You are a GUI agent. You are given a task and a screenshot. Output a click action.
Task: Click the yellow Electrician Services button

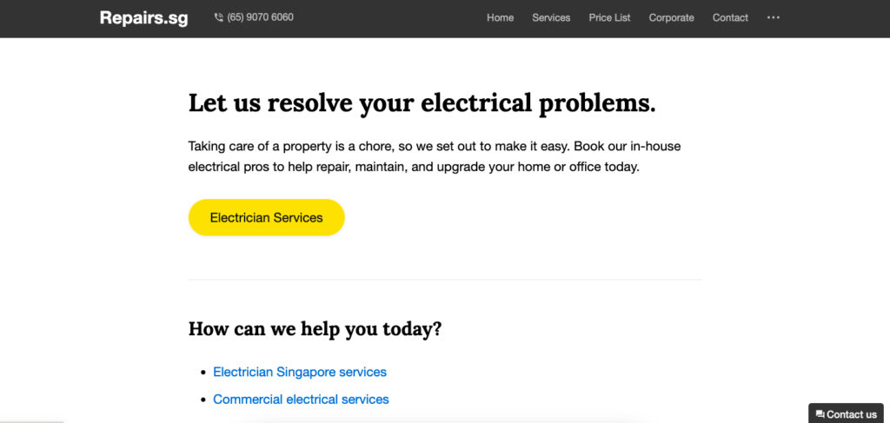tap(266, 217)
